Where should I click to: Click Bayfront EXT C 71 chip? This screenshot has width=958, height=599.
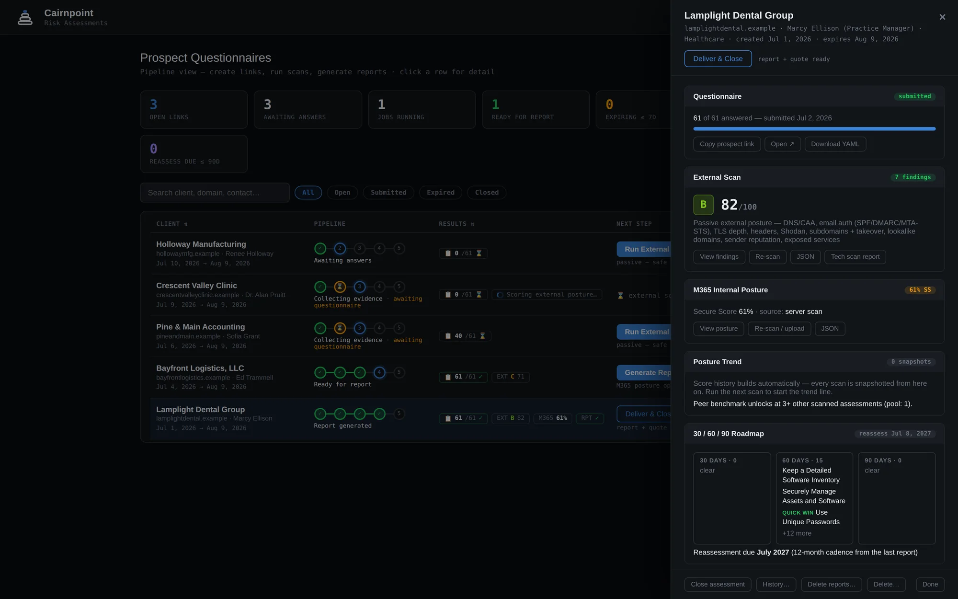coord(510,377)
